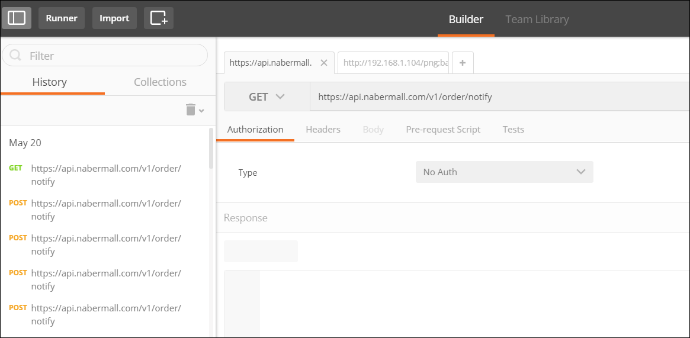Click the trash can icon in History
690x338 pixels.
pos(191,110)
